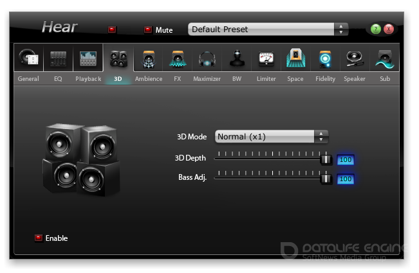Open the Maximizer headphones icon

[207, 59]
